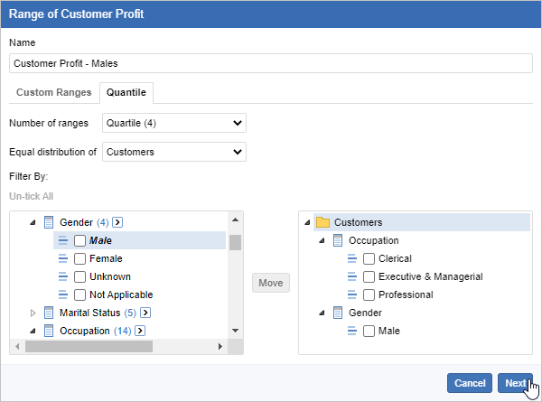
Task: Tick the Unknown gender checkbox
Action: click(x=80, y=276)
